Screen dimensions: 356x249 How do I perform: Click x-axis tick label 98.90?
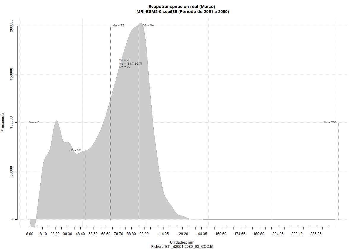144,234
